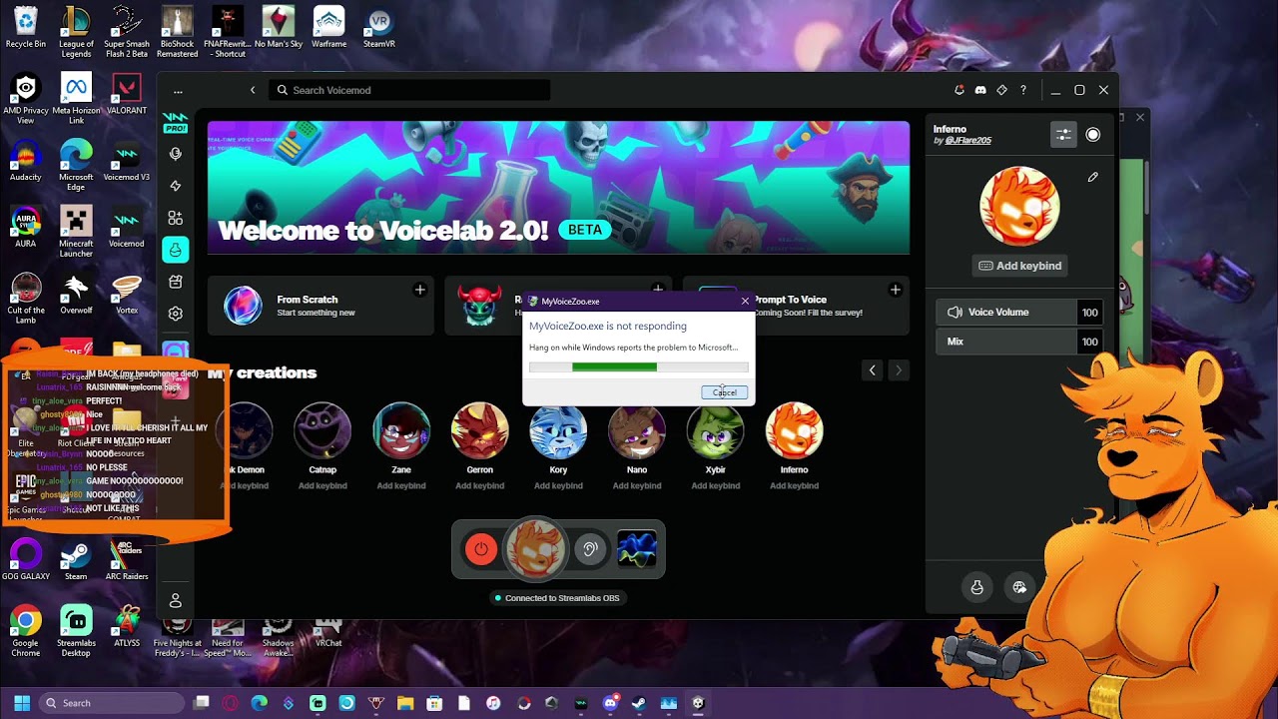
Task: Select the Voicelab flask sidebar icon
Action: [x=176, y=250]
